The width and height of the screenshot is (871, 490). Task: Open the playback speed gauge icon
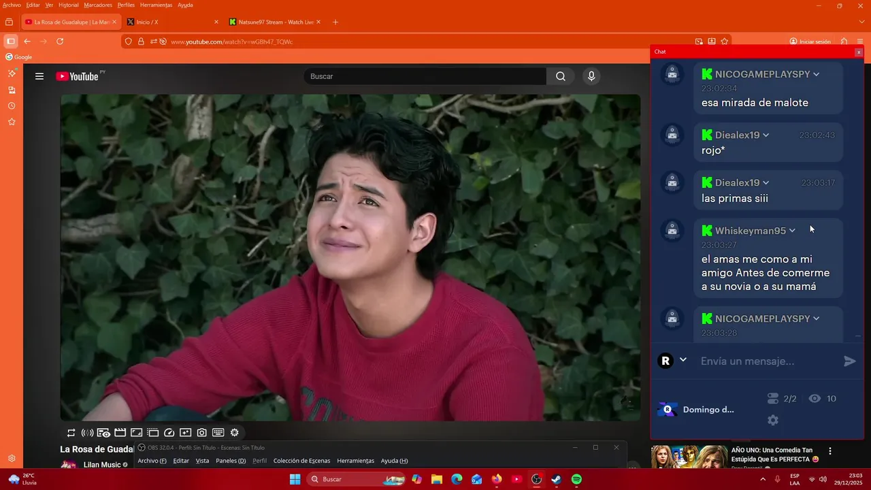(169, 433)
